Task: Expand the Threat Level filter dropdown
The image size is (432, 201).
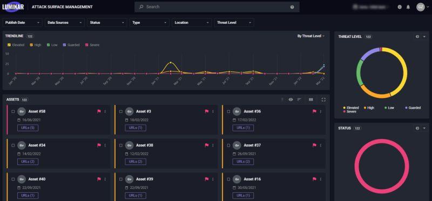Action: (234, 23)
